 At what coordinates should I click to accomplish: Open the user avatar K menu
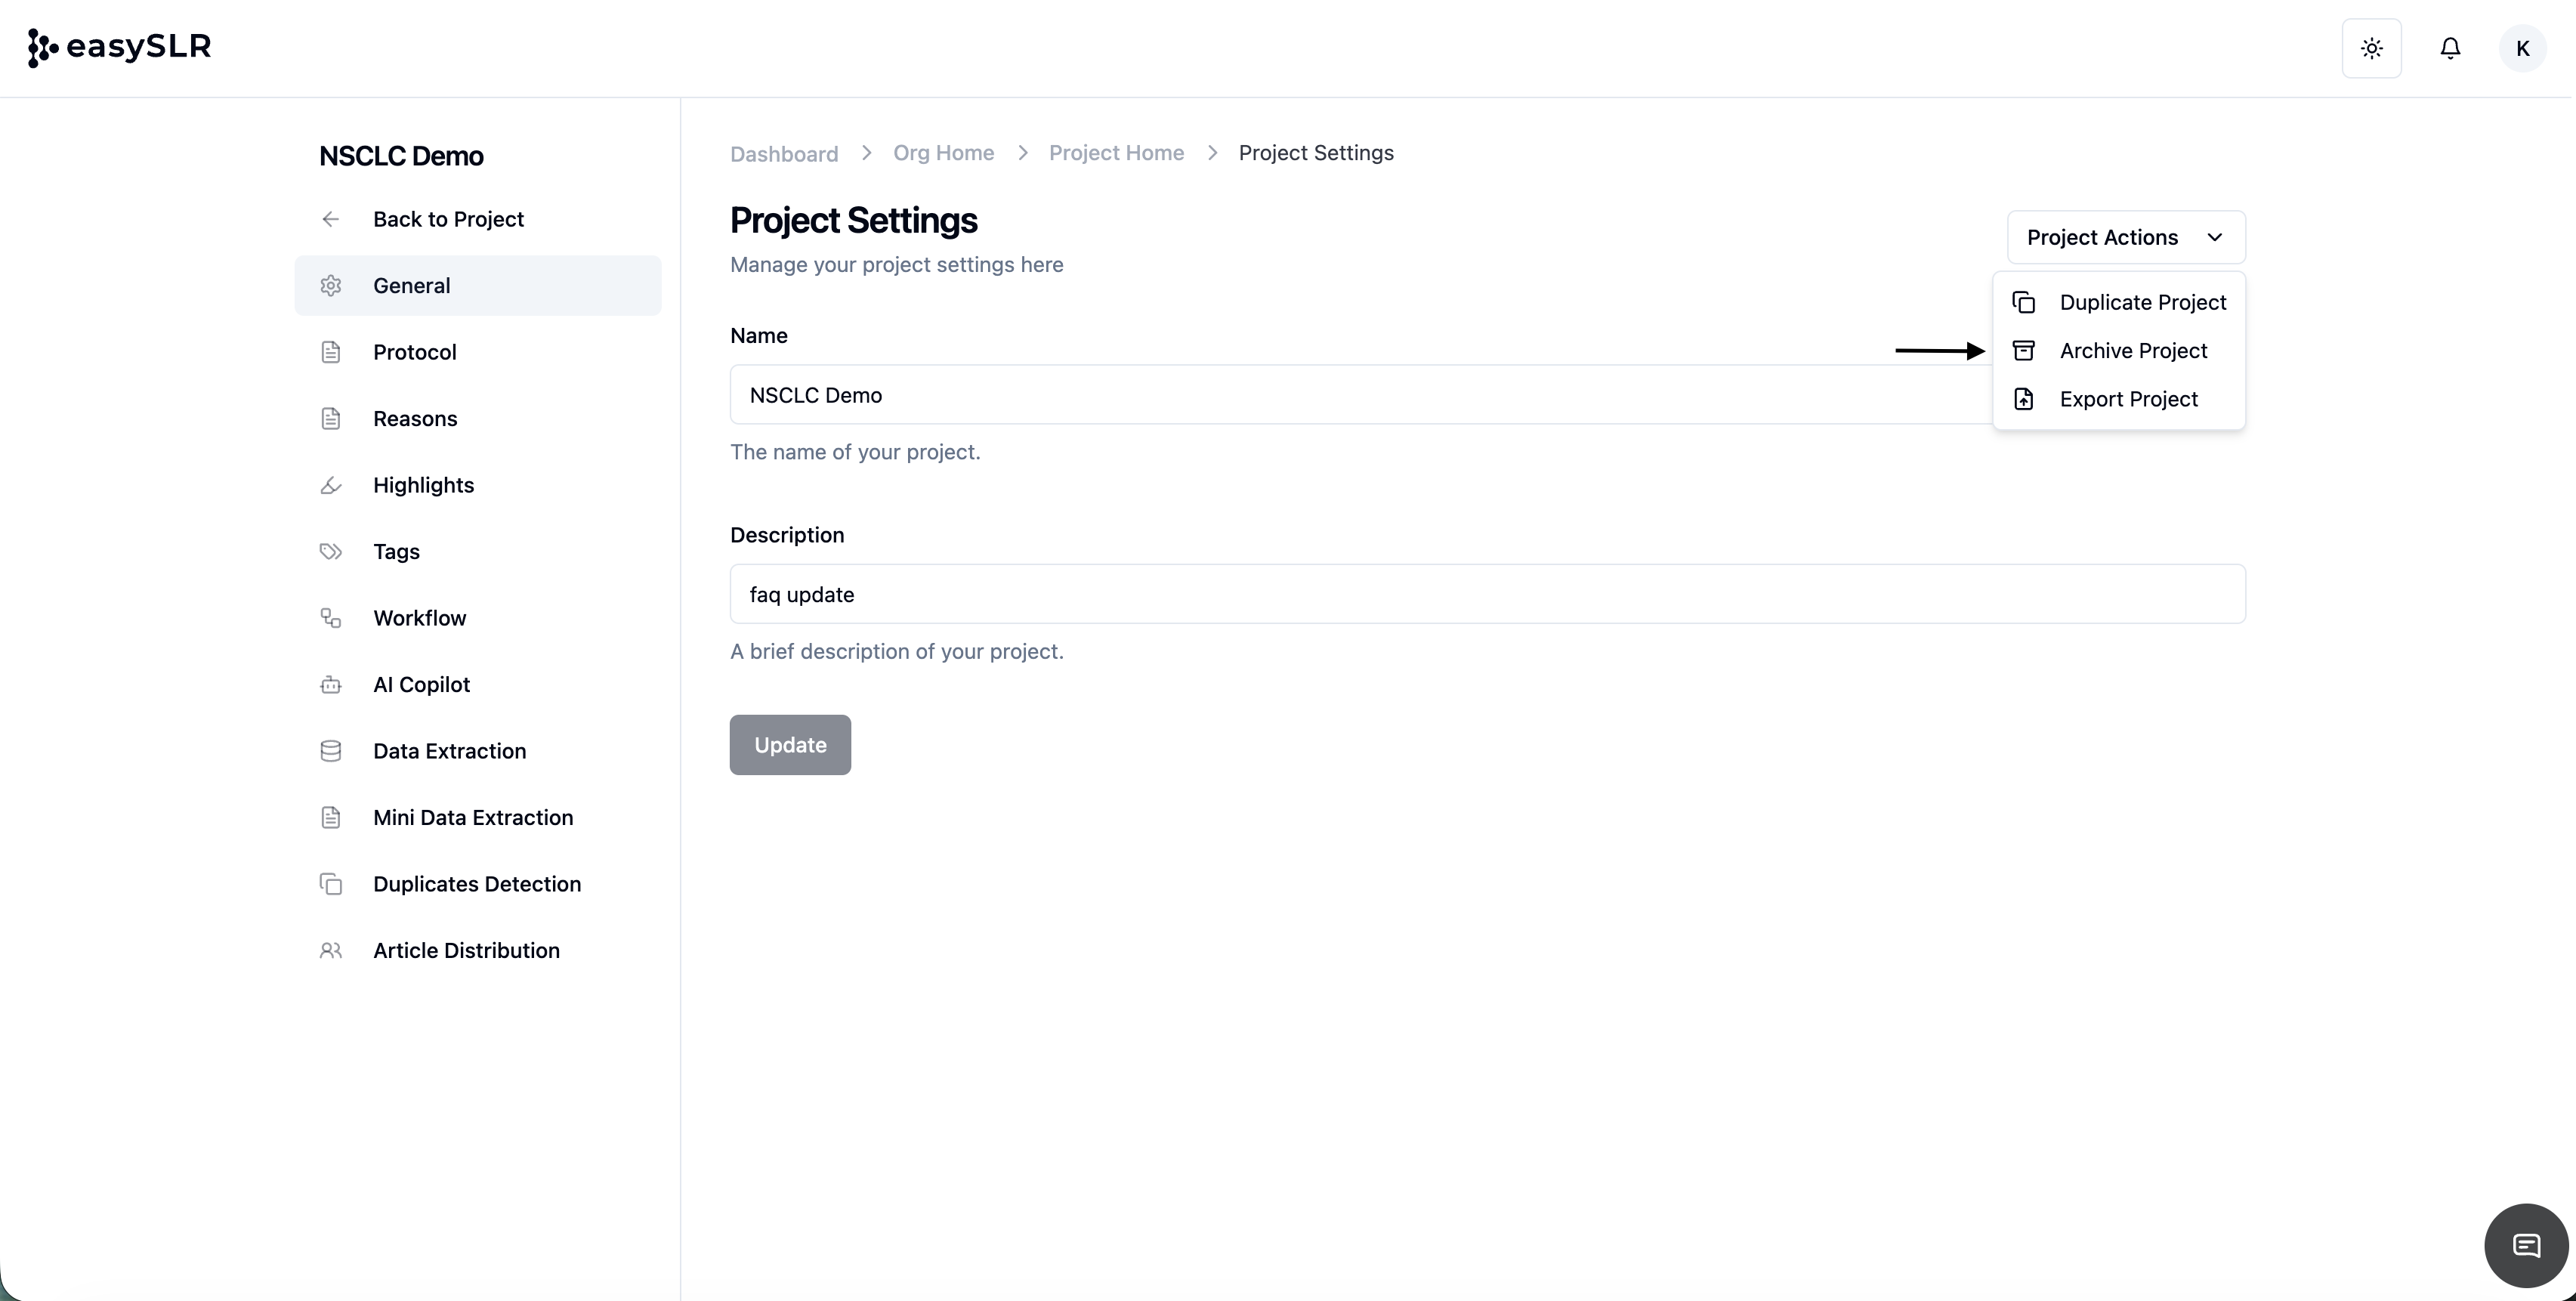coord(2522,48)
